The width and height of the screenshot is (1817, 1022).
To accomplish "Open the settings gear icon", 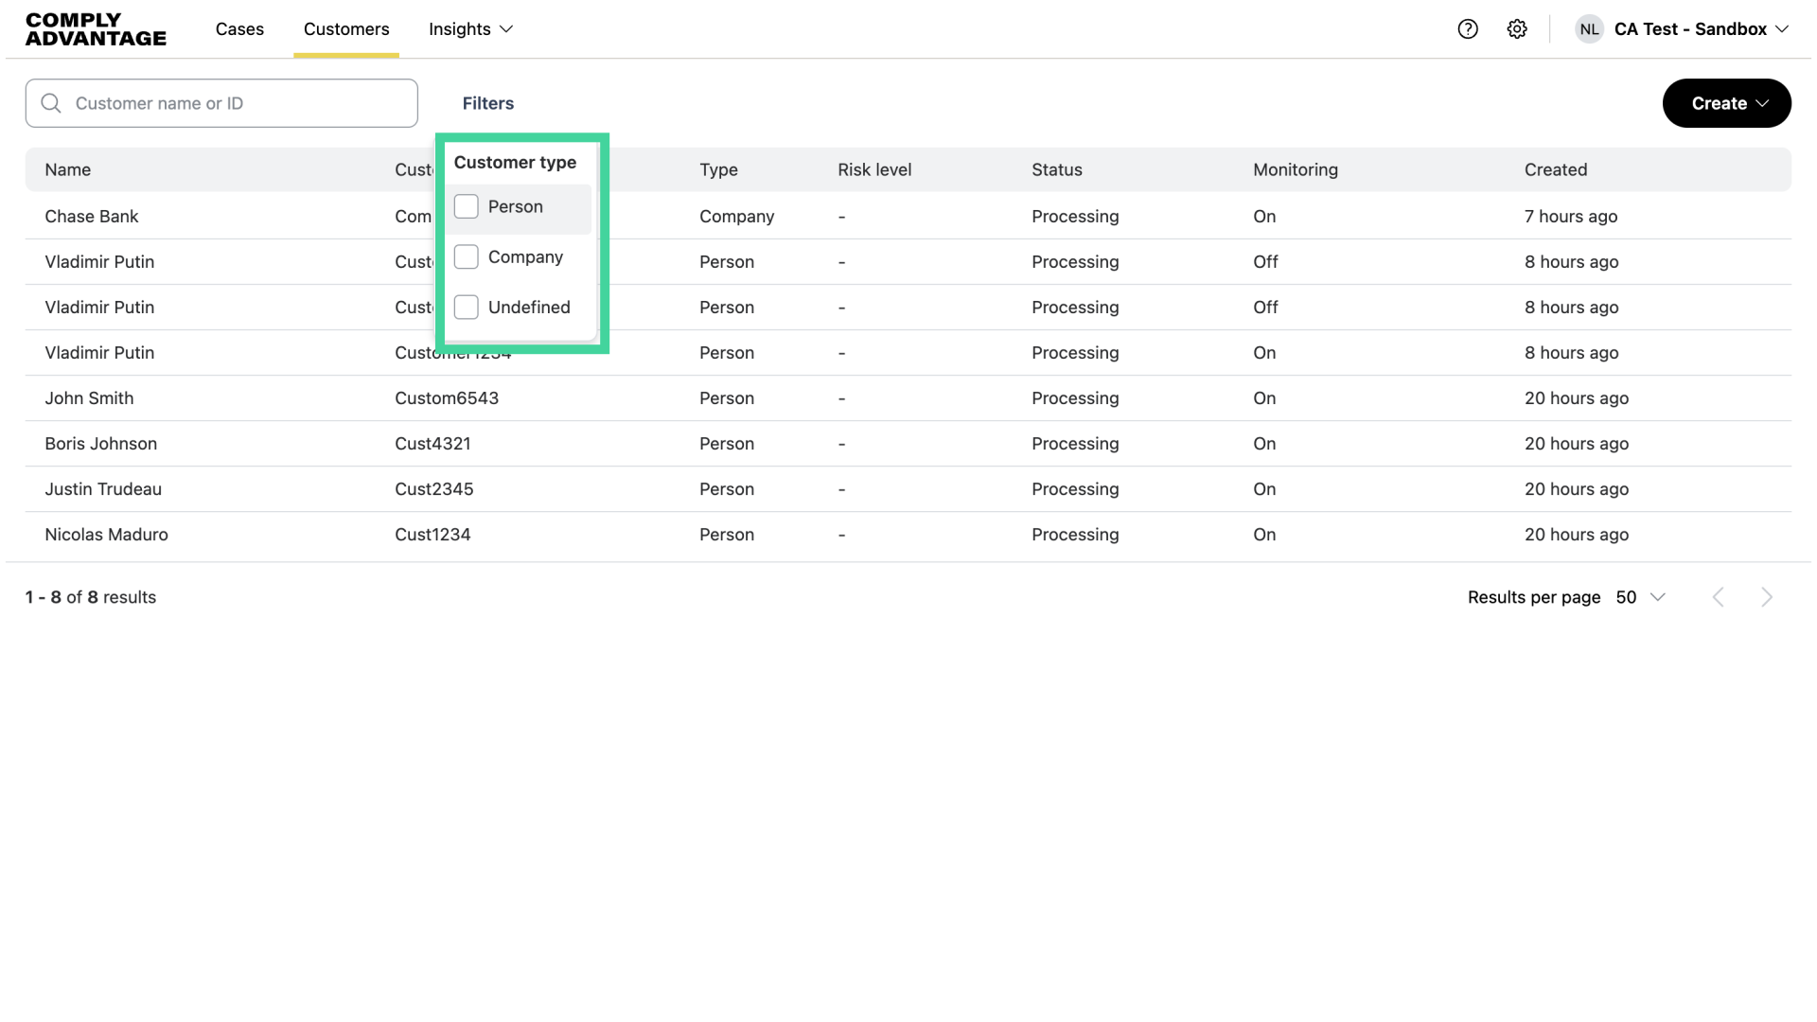I will click(1517, 29).
